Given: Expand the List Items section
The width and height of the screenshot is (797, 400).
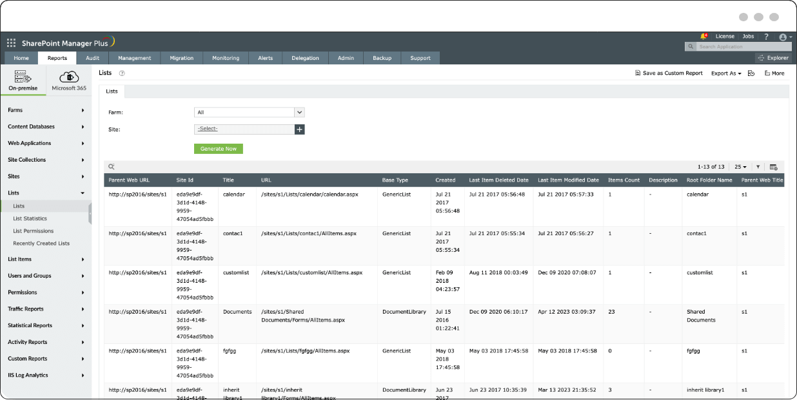Looking at the screenshot, I should tap(46, 259).
